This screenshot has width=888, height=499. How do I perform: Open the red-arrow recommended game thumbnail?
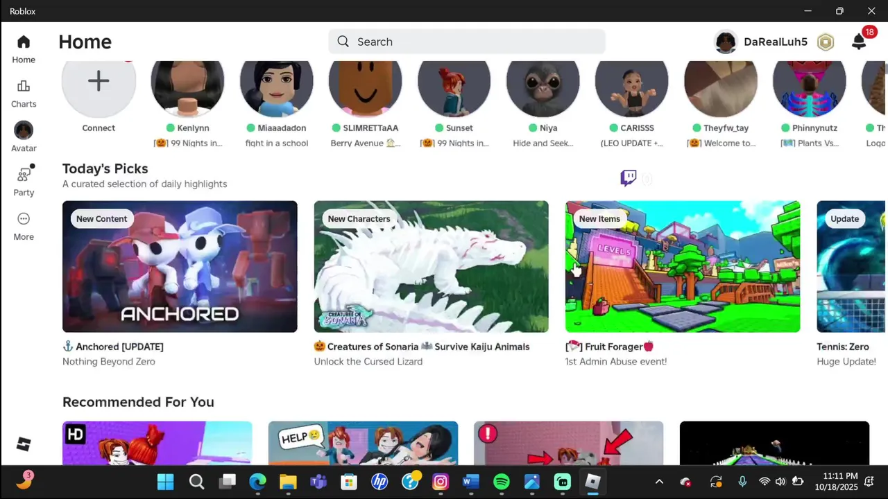pos(569,444)
